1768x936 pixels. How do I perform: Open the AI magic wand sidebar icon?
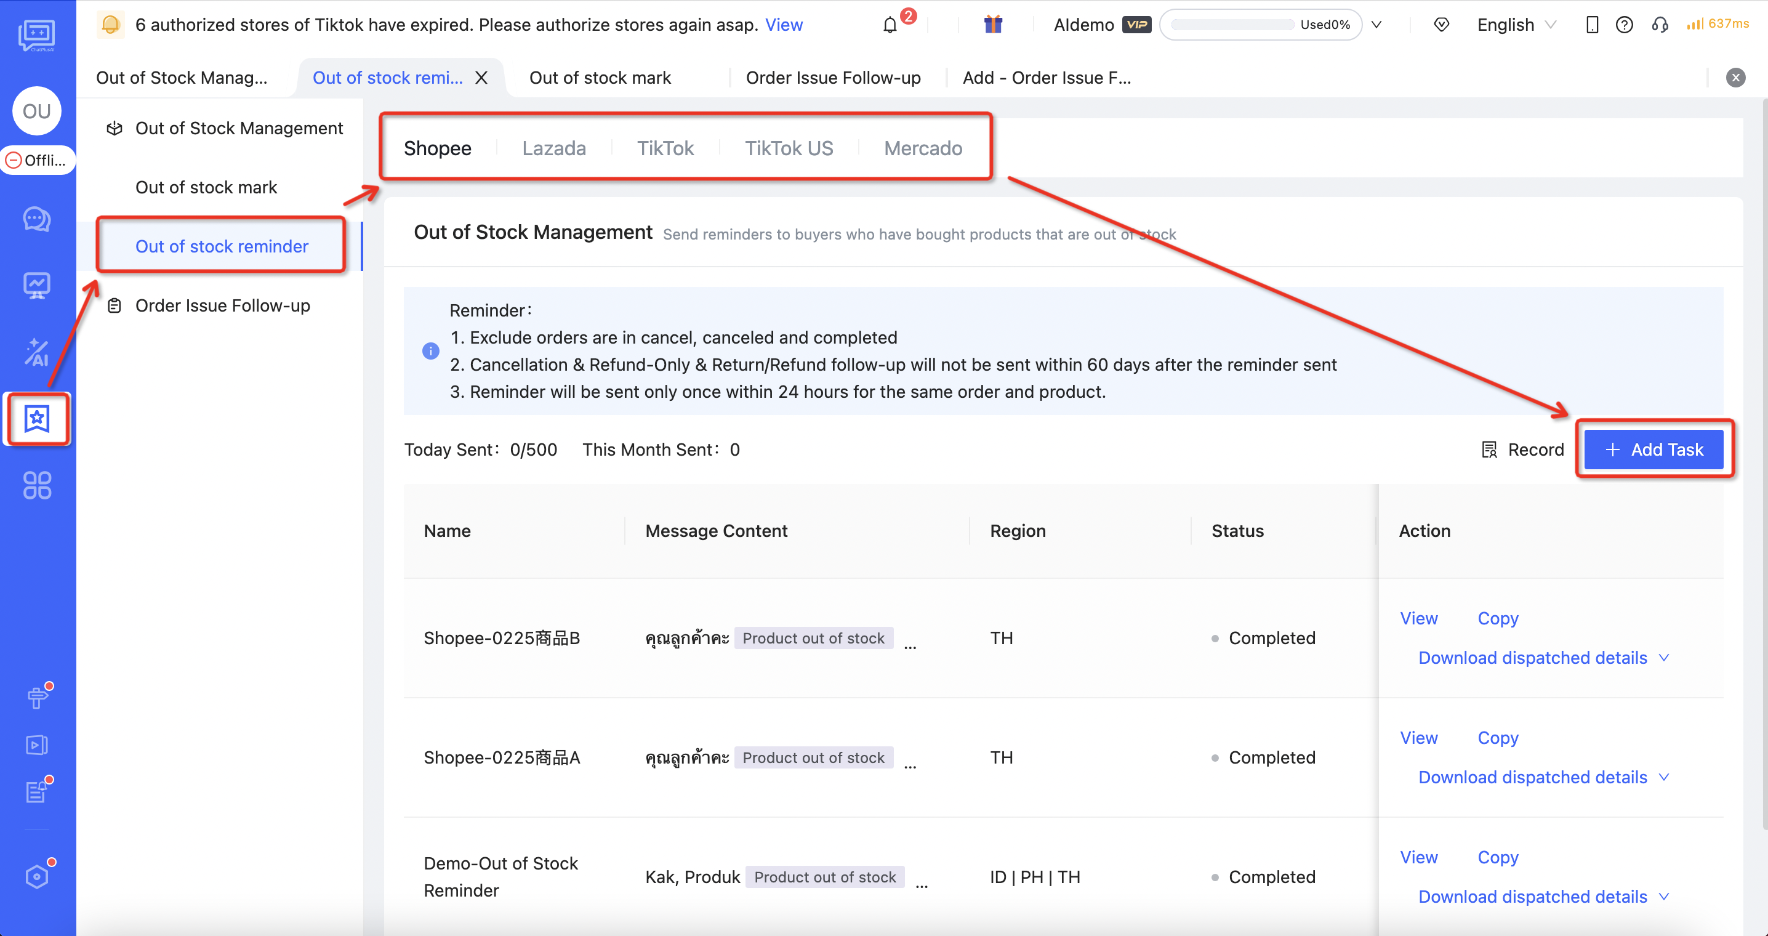[37, 352]
